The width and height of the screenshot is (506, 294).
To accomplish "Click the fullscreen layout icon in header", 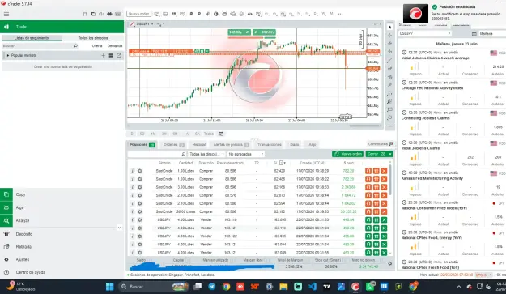I will (x=85, y=14).
